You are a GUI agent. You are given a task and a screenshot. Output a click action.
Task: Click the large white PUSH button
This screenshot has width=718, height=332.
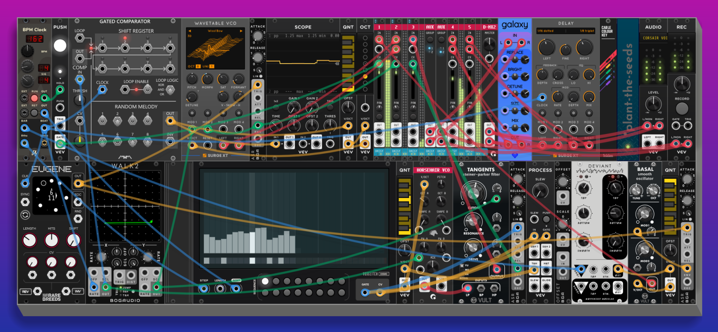(x=60, y=46)
